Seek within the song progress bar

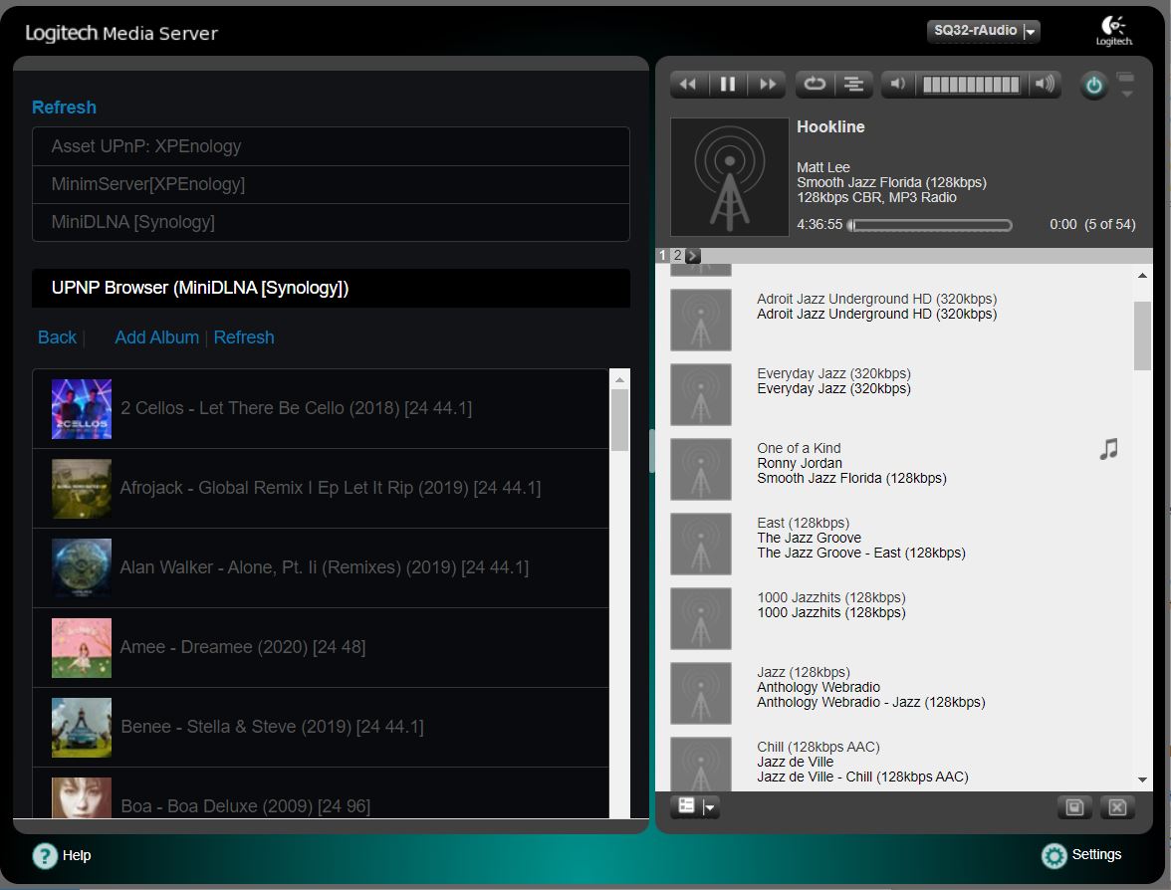(x=930, y=225)
